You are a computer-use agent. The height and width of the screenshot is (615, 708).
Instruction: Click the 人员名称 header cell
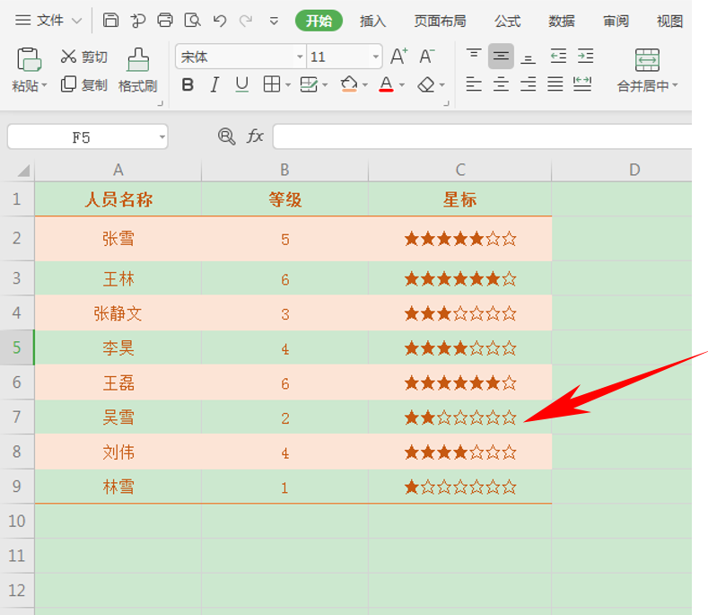(118, 198)
